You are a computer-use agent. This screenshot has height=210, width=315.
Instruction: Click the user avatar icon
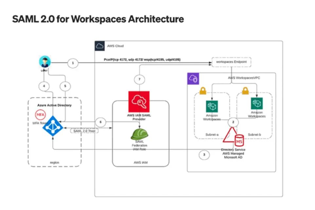coord(44,62)
